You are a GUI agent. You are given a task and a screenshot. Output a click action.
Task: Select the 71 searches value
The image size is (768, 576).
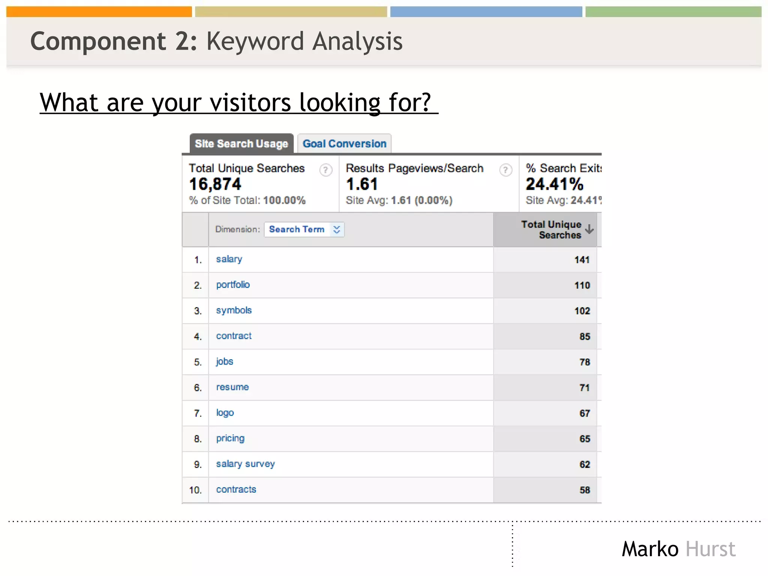pyautogui.click(x=585, y=388)
